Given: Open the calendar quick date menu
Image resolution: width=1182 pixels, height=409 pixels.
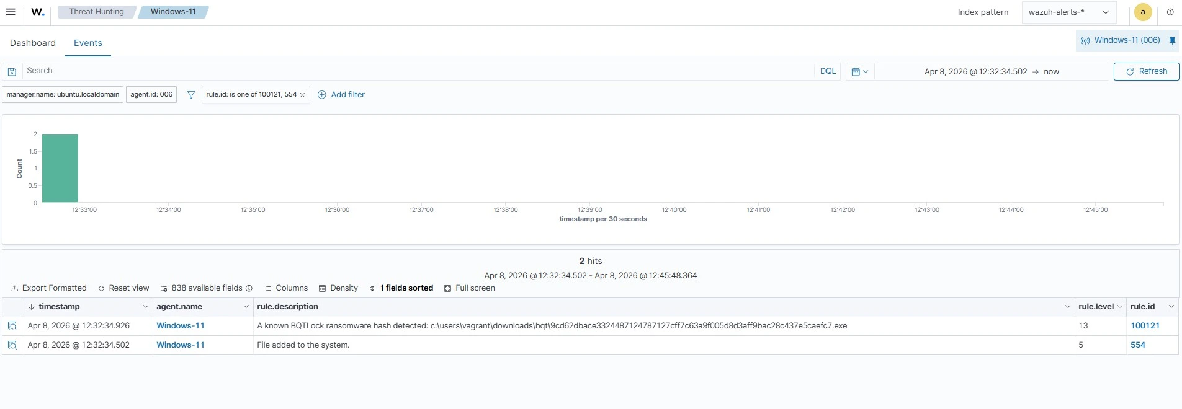Looking at the screenshot, I should coord(860,71).
